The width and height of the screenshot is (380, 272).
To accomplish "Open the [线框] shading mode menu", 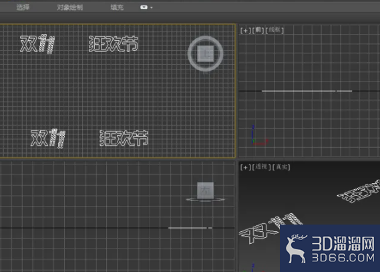I will point(274,30).
